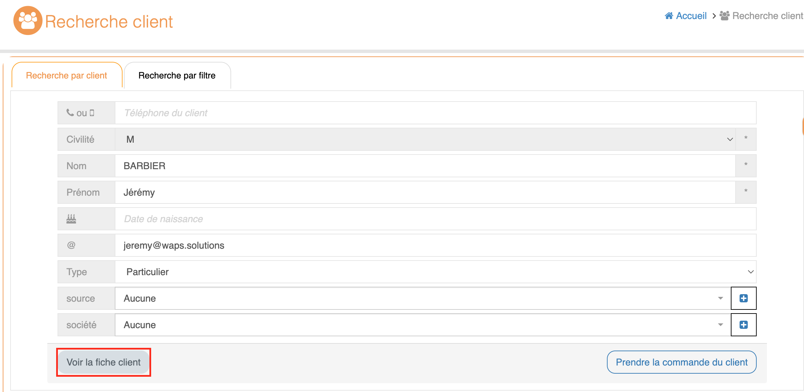
Task: Open the société dropdown list
Action: 422,325
